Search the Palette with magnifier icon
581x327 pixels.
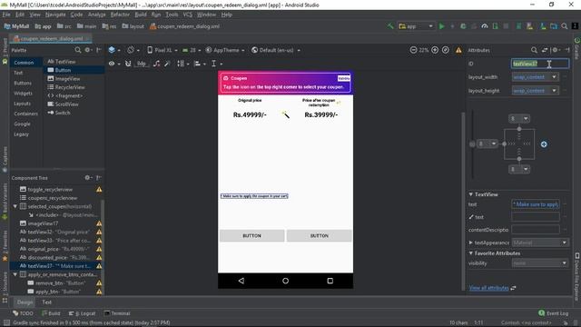point(77,50)
